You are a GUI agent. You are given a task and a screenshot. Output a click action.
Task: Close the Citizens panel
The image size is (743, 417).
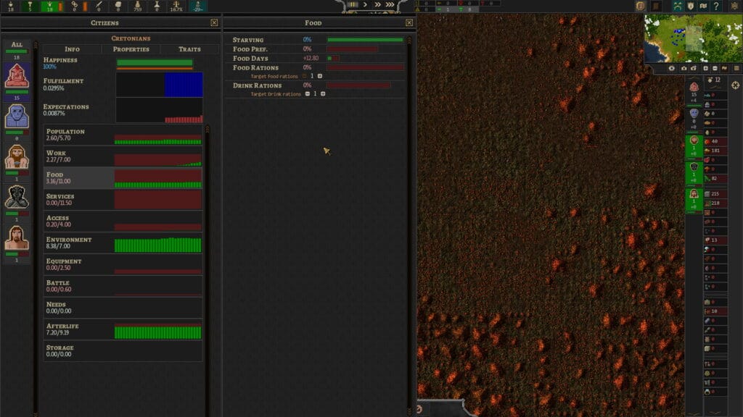(214, 22)
